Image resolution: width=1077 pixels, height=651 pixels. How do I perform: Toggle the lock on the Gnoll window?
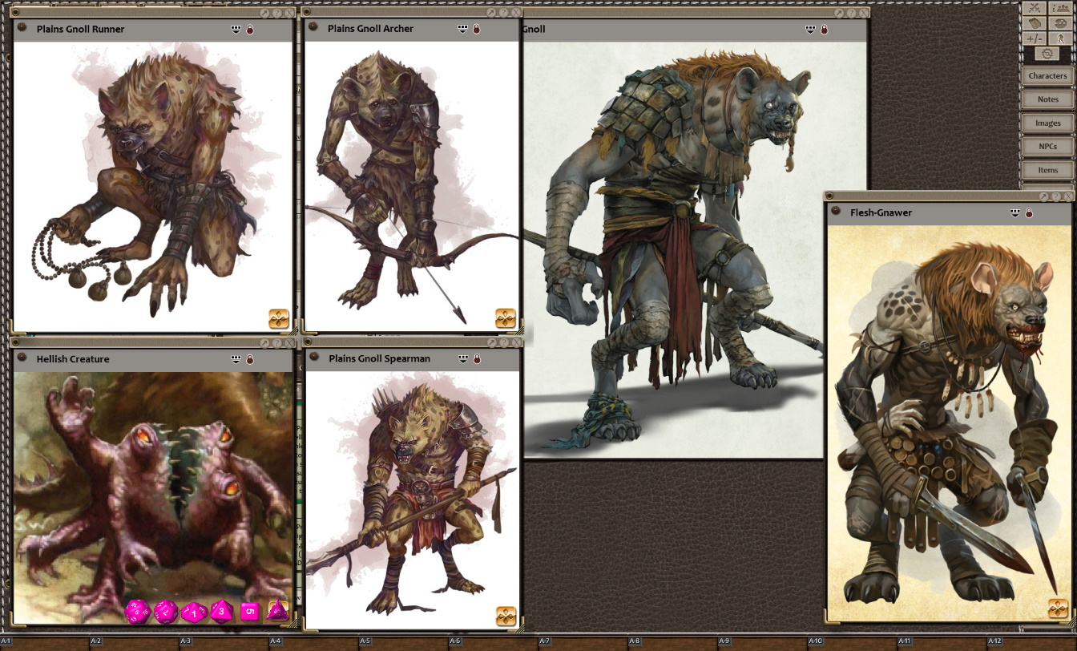(824, 29)
